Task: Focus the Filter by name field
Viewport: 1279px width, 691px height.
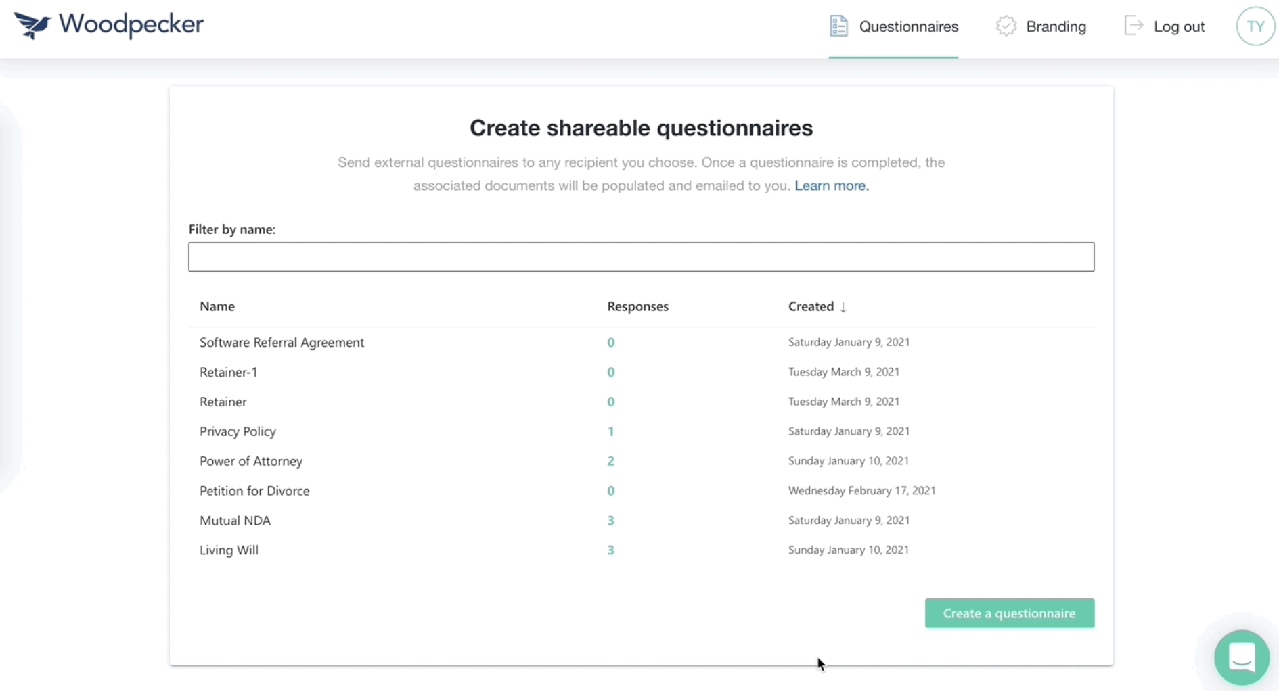Action: [x=641, y=257]
